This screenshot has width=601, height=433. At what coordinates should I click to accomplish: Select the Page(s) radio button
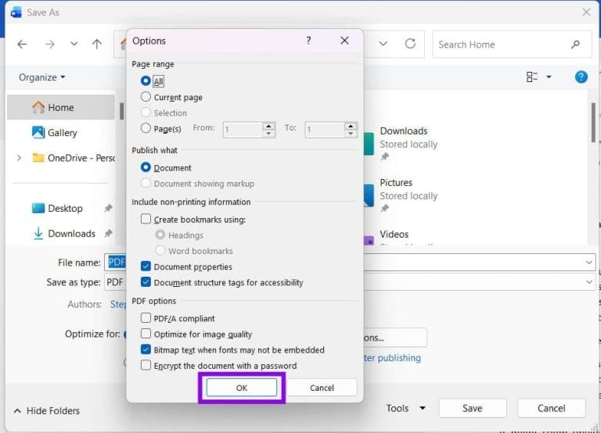(146, 128)
